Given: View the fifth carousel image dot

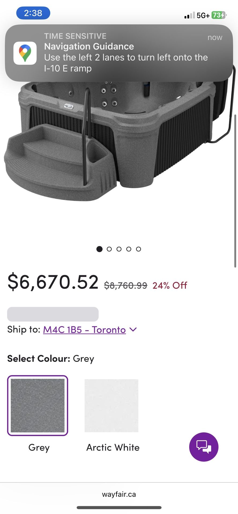Looking at the screenshot, I should (x=138, y=249).
